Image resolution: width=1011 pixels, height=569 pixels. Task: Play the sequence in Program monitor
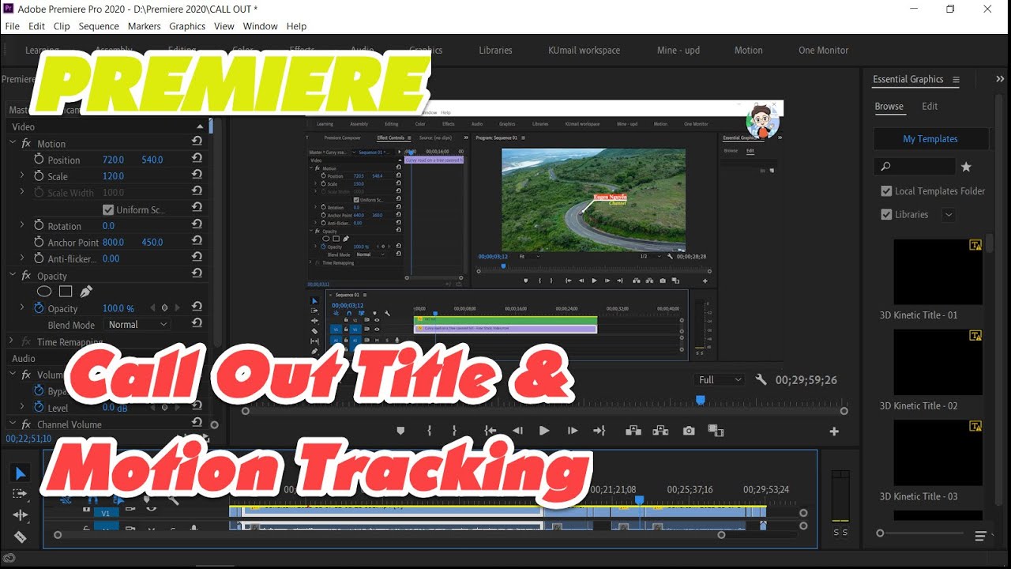[x=544, y=431]
